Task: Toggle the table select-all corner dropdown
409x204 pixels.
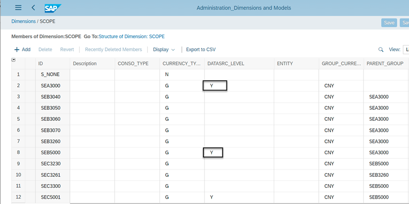Action: [x=14, y=60]
